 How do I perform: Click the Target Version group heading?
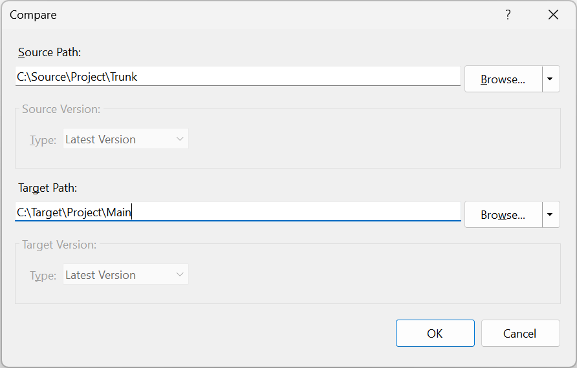tap(60, 245)
